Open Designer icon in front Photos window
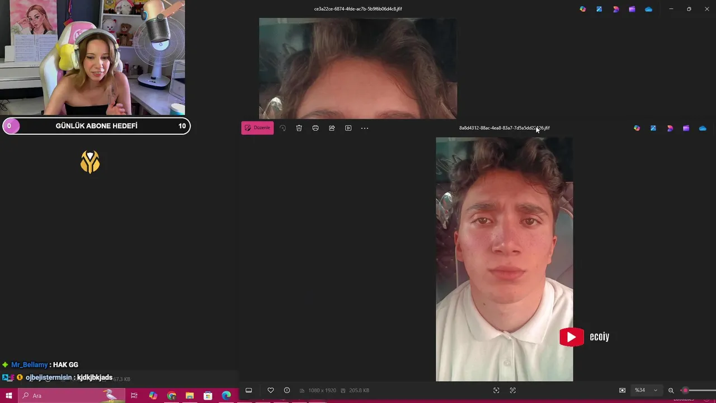 (653, 128)
